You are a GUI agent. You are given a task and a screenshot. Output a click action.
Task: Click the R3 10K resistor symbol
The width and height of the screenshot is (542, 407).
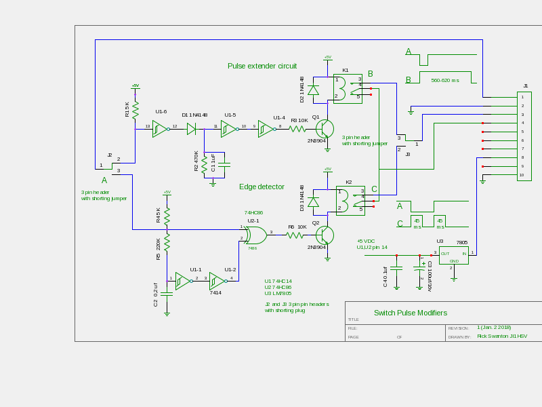click(298, 128)
